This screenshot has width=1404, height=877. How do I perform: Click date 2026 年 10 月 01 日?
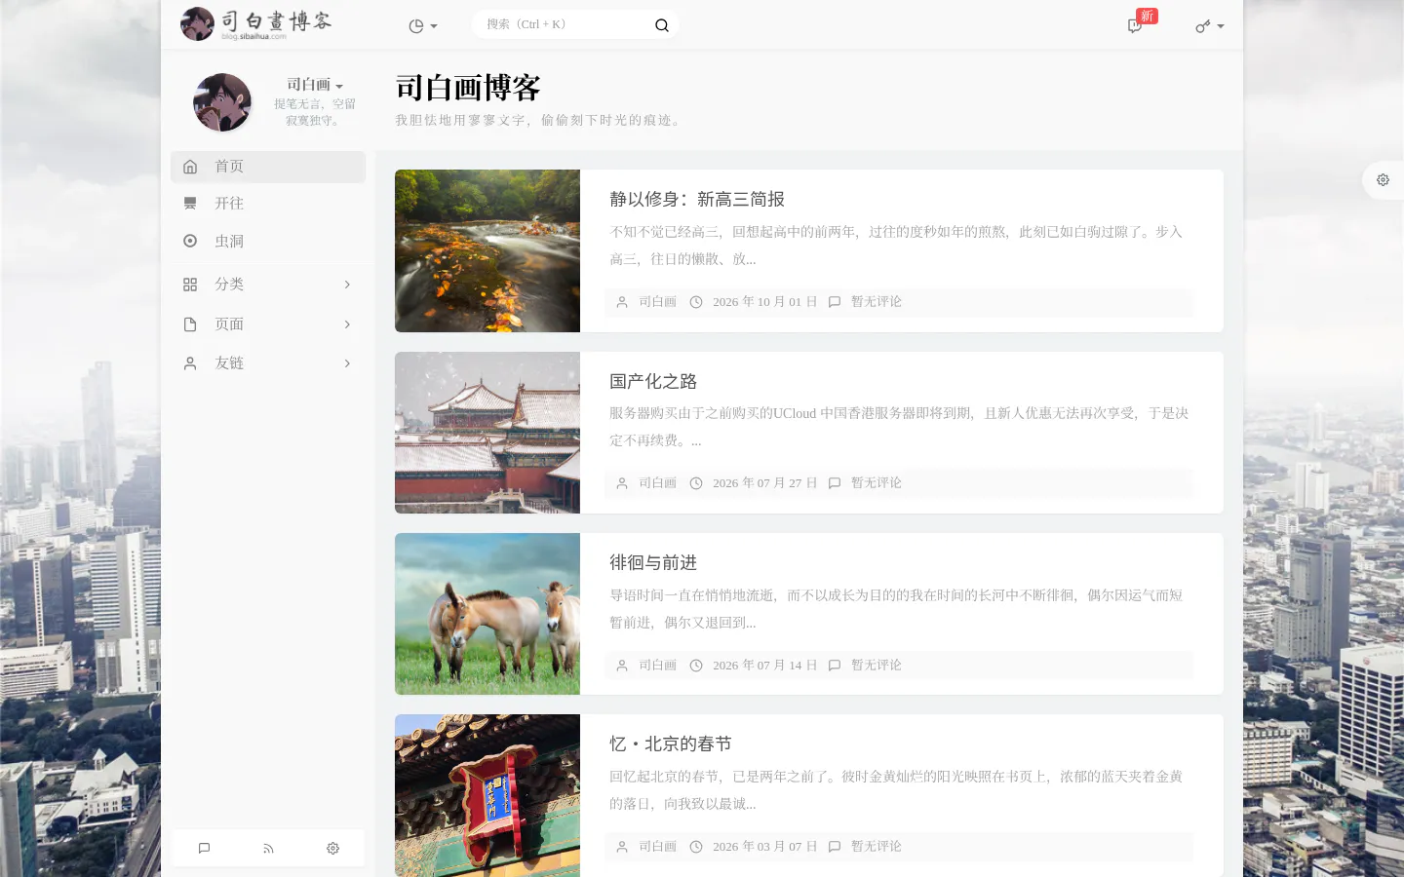click(x=764, y=302)
